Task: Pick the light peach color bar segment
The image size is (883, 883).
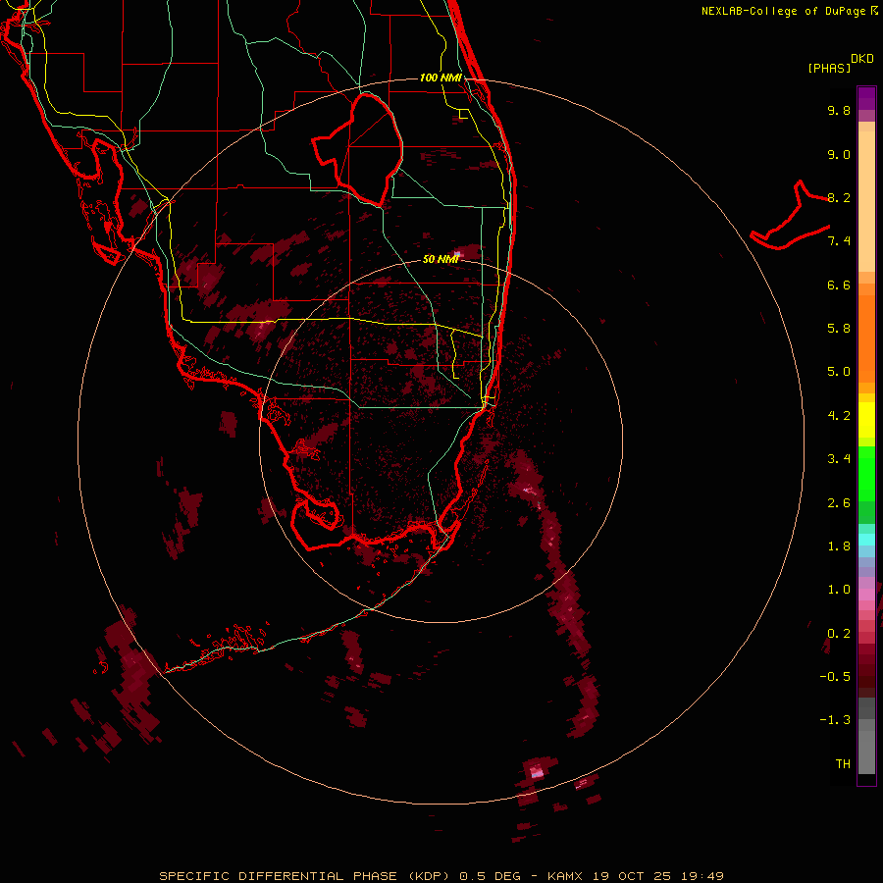Action: pyautogui.click(x=866, y=203)
